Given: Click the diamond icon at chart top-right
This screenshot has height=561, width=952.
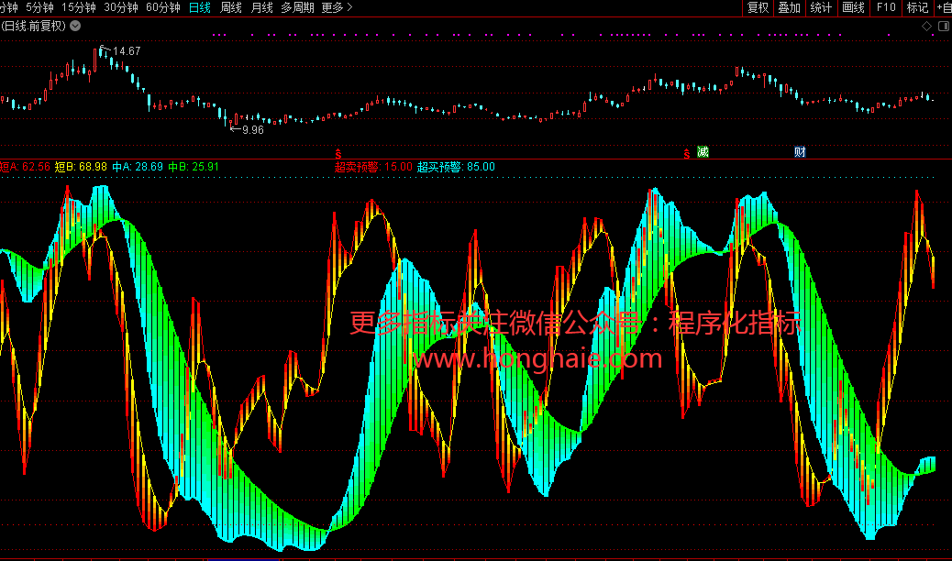Looking at the screenshot, I should click(927, 26).
